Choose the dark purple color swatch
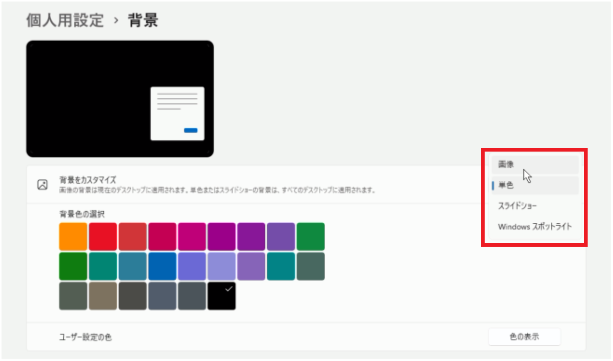The height and width of the screenshot is (361, 613). (251, 236)
